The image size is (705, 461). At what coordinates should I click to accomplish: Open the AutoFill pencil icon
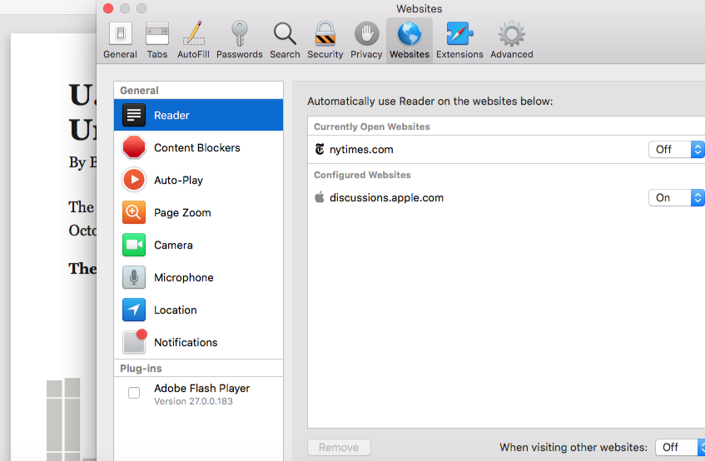193,33
